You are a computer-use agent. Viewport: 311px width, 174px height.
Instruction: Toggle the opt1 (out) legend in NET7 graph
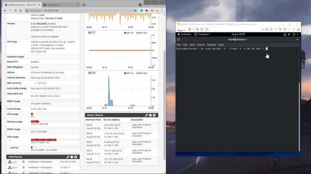(x=142, y=33)
